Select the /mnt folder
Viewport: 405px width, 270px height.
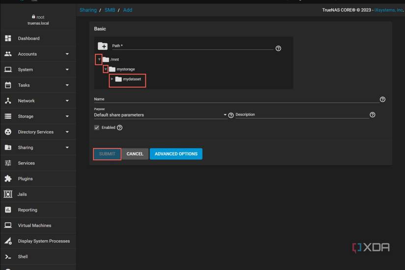(115, 59)
